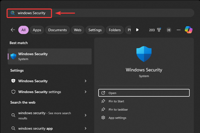
Task: Click the back arrow in search panel
Action: point(13,30)
